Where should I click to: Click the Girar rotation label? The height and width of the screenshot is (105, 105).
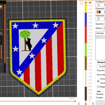[101, 75]
